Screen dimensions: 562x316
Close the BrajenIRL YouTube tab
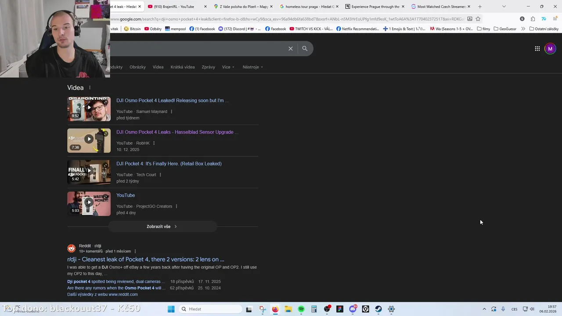(x=205, y=7)
